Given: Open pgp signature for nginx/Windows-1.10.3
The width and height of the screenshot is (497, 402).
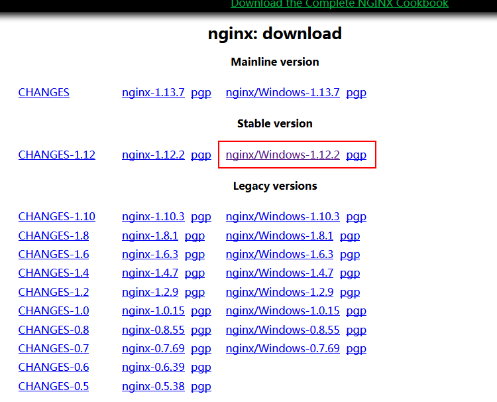Looking at the screenshot, I should click(x=357, y=217).
